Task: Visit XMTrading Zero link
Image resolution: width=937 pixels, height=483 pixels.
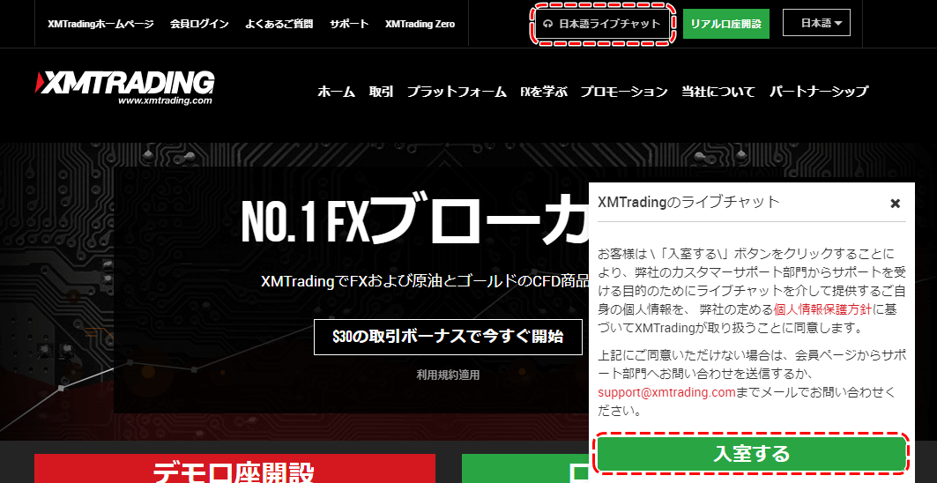Action: 420,24
